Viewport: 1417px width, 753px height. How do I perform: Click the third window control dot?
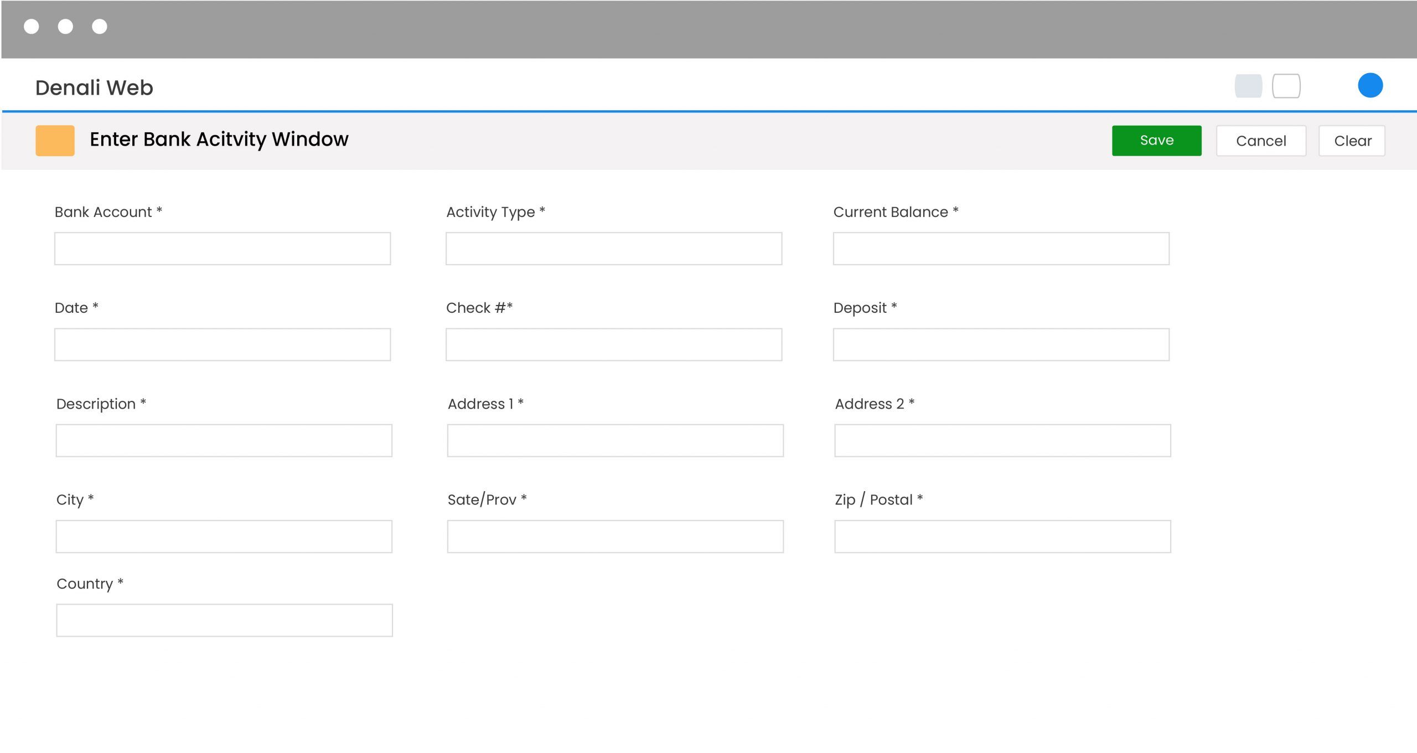[x=100, y=27]
